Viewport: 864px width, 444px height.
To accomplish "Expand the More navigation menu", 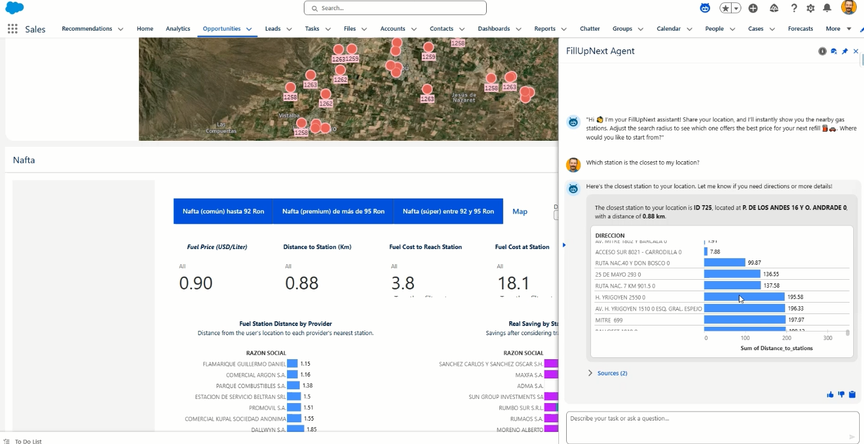I will [x=838, y=29].
